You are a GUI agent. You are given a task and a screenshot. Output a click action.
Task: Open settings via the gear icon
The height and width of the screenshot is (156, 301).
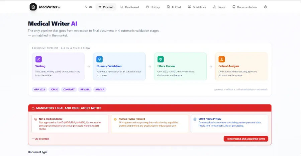(265, 7)
